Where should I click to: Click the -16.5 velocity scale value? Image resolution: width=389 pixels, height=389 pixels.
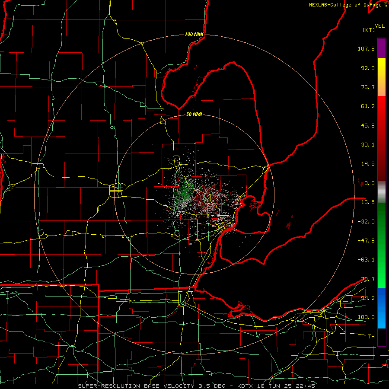pos(366,202)
